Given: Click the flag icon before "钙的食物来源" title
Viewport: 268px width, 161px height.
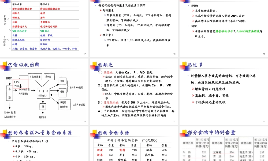Looking at the screenshot, I should (94, 132).
